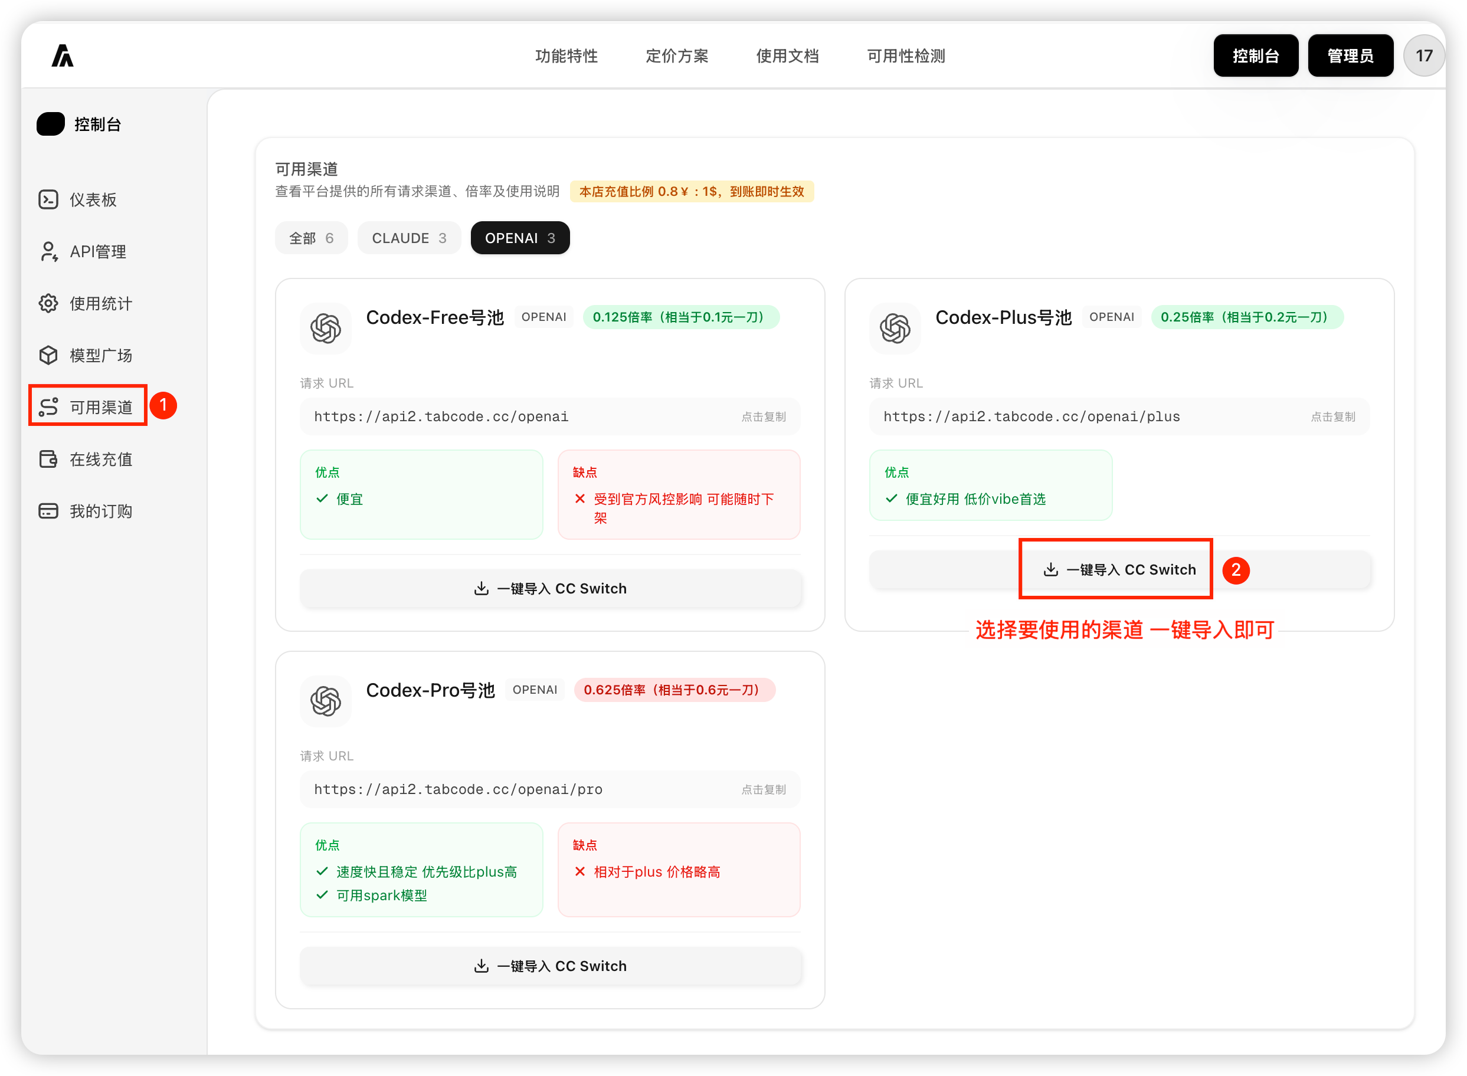Go to 仪表板 in the sidebar
This screenshot has height=1076, width=1467.
93,199
